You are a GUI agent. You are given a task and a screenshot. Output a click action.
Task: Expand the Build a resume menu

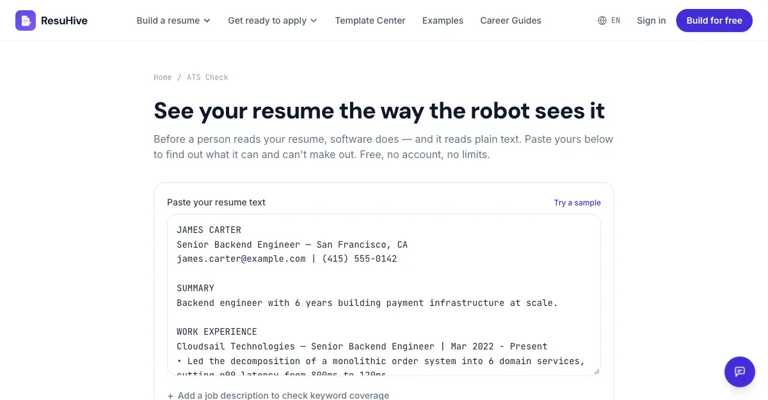[173, 20]
